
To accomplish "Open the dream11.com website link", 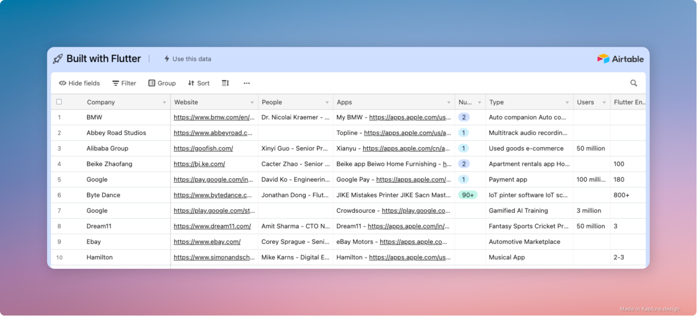I will point(212,226).
